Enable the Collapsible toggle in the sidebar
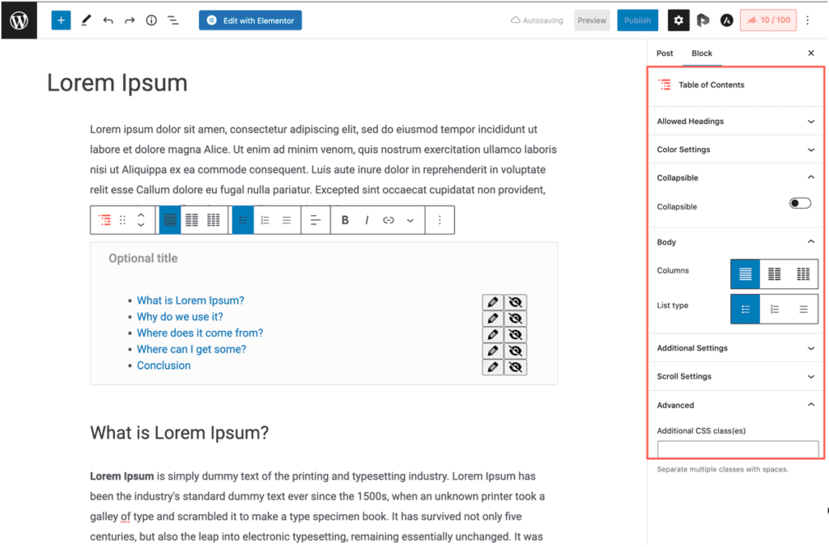Viewport: 829px width, 547px height. (x=800, y=203)
